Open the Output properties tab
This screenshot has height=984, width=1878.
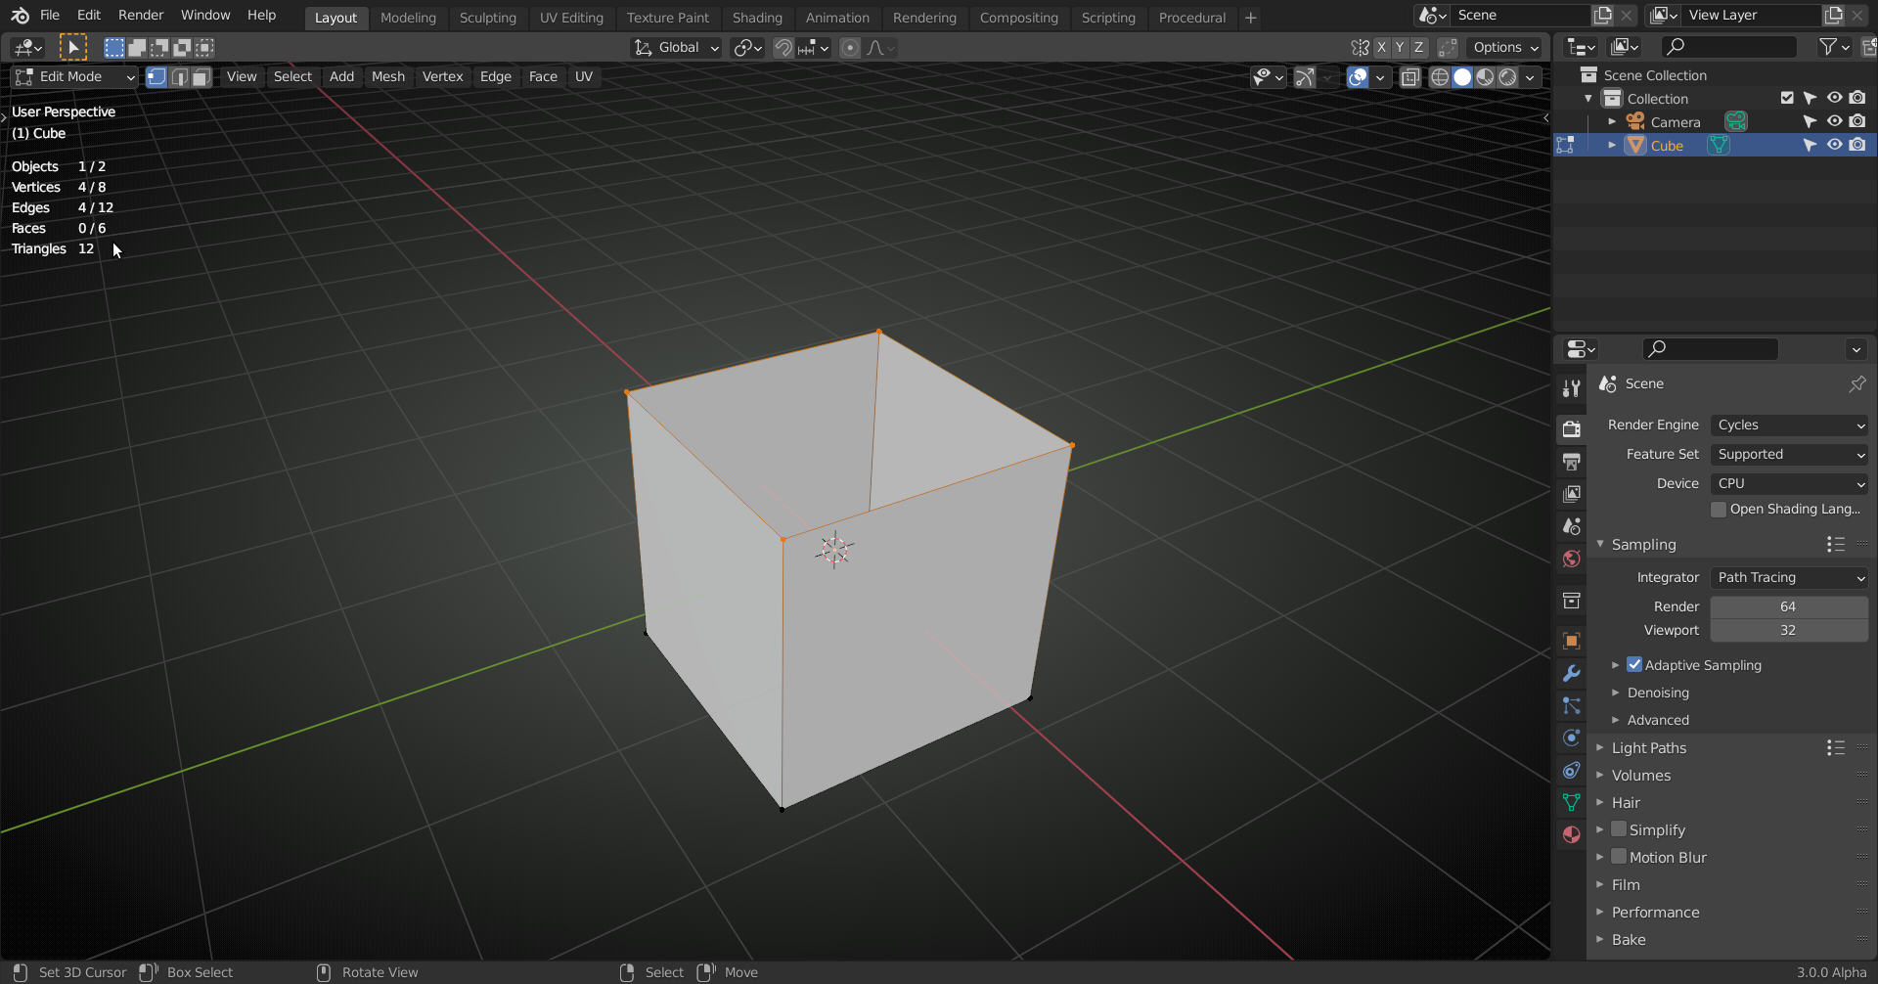[1572, 462]
